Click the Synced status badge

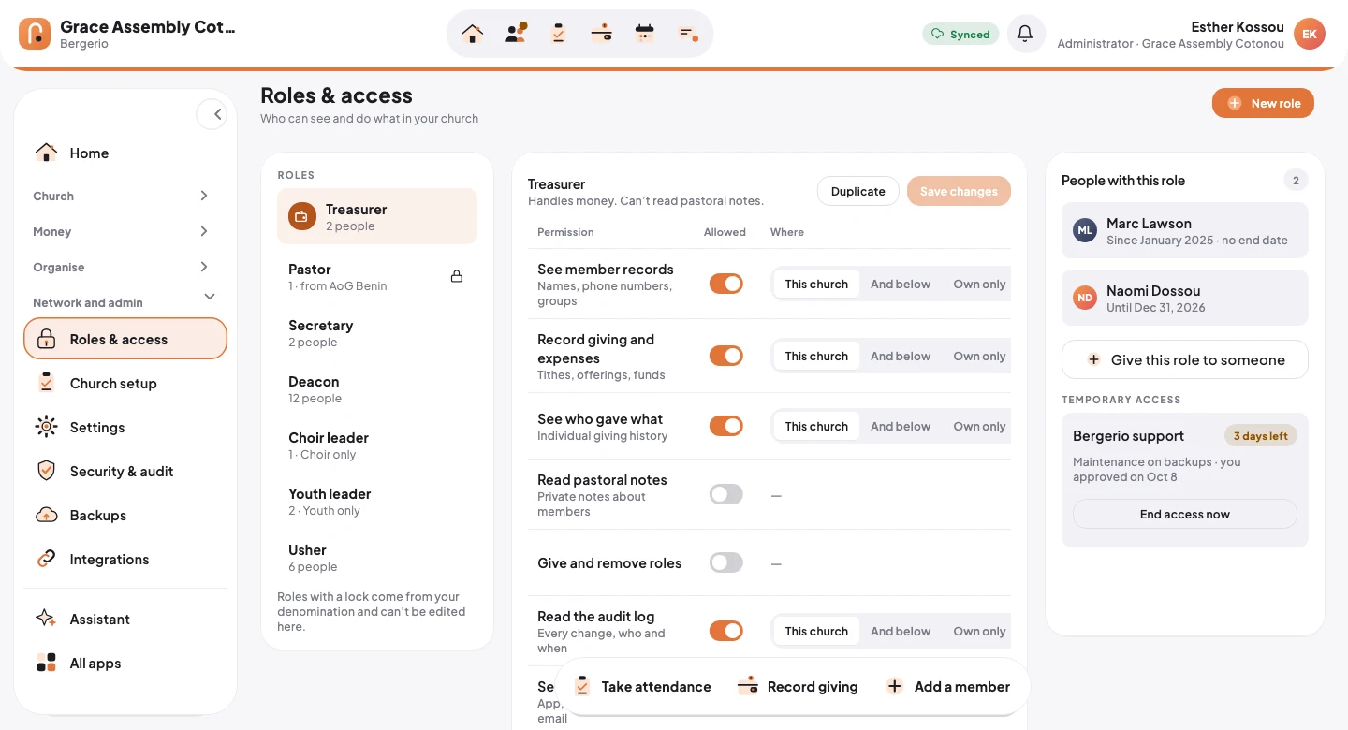coord(960,34)
